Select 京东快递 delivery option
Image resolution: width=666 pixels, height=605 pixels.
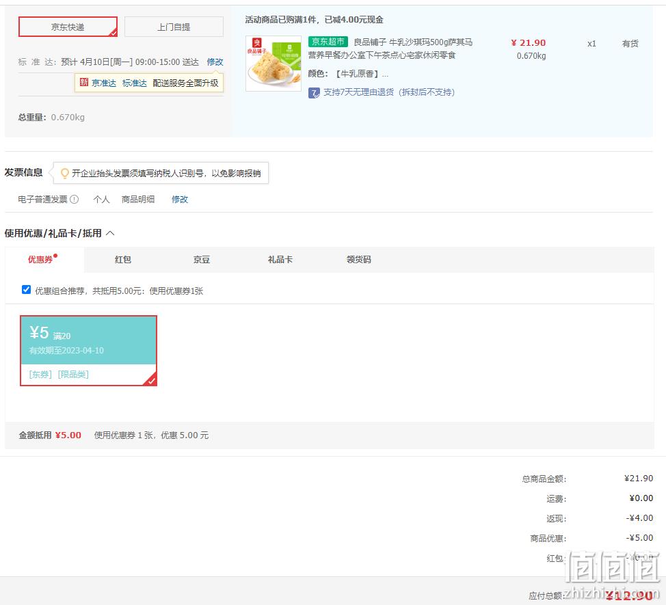pyautogui.click(x=68, y=27)
